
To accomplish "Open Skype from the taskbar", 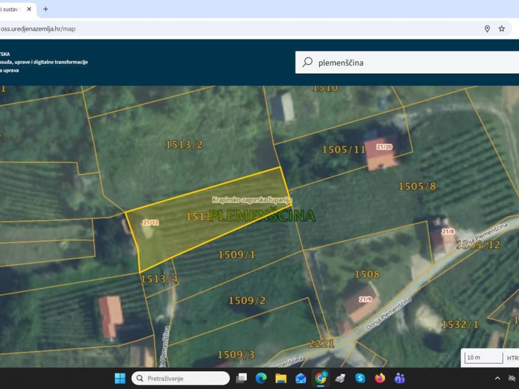I will [360, 378].
